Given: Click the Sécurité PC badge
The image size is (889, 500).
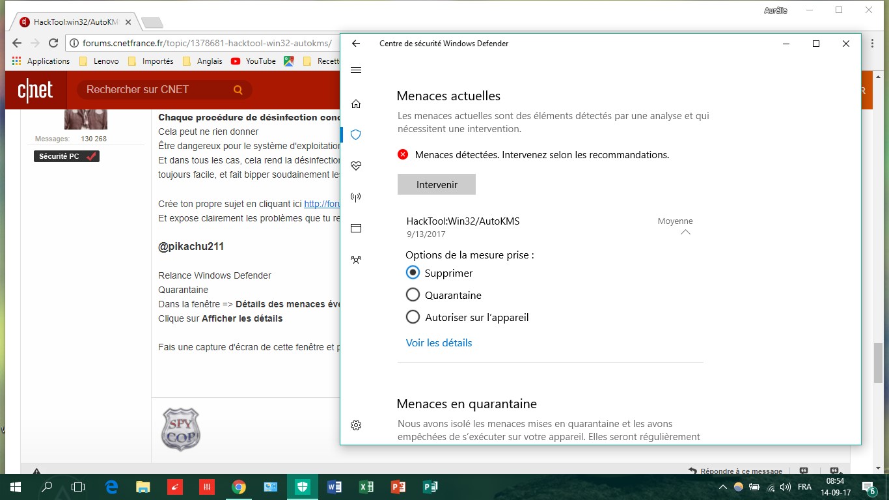Looking at the screenshot, I should (66, 156).
